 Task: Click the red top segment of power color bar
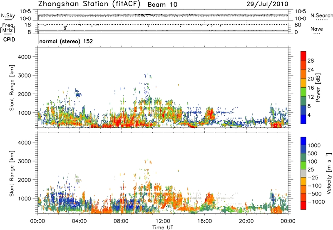click(x=303, y=56)
